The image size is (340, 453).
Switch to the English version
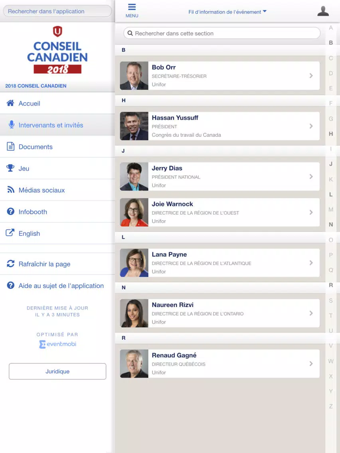coord(57,233)
